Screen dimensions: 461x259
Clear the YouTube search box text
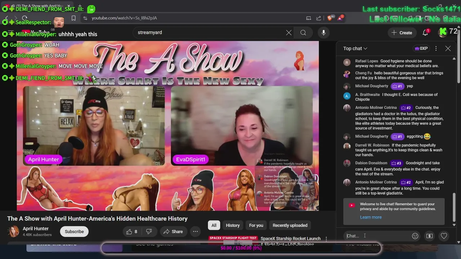pyautogui.click(x=289, y=33)
